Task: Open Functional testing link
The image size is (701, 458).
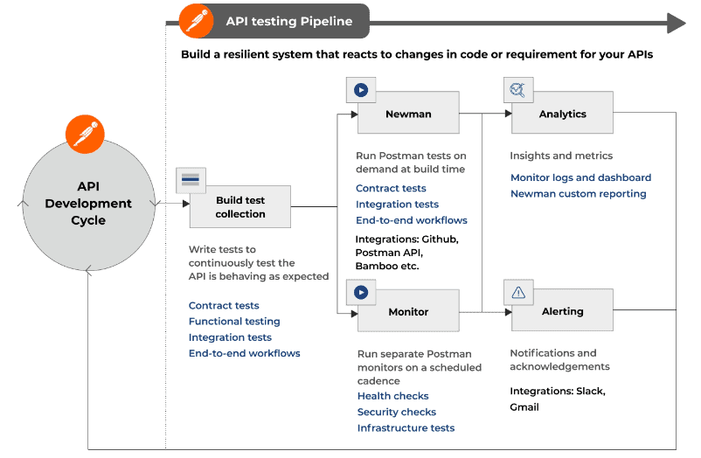Action: [234, 321]
